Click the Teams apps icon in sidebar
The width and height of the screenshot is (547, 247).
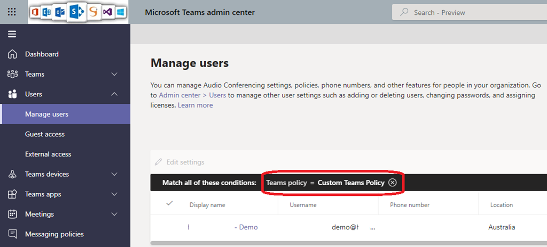tap(12, 194)
